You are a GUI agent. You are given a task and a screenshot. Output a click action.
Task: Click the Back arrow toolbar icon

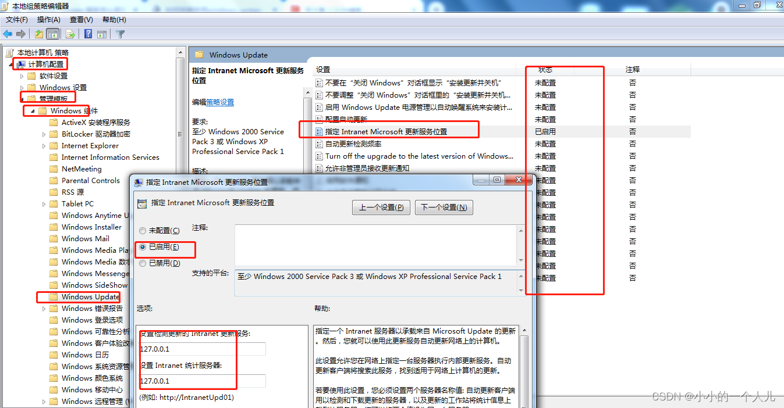coord(8,34)
